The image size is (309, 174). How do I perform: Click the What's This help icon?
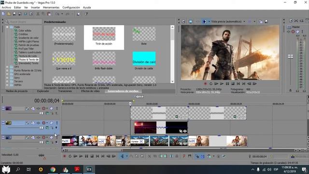[86, 14]
